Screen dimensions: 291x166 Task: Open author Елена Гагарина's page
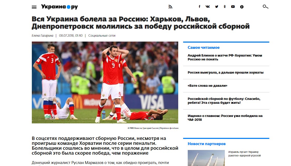point(42,36)
